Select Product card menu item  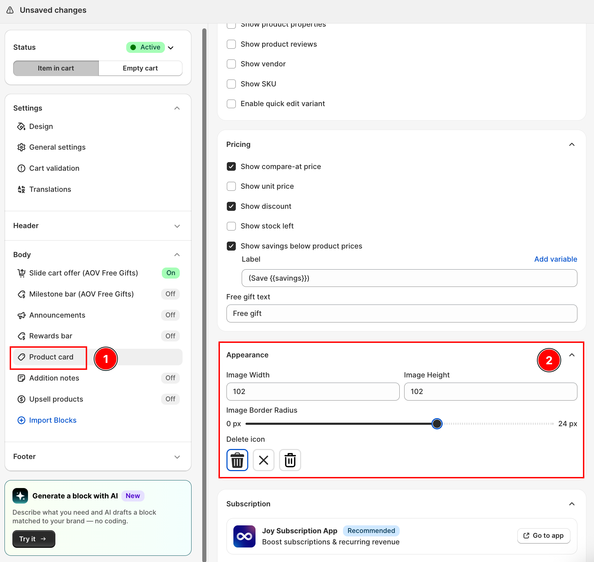pyautogui.click(x=98, y=357)
